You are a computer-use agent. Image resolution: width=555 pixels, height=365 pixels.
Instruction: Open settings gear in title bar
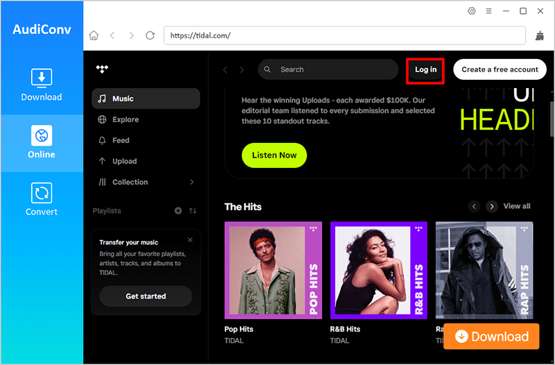click(x=472, y=11)
